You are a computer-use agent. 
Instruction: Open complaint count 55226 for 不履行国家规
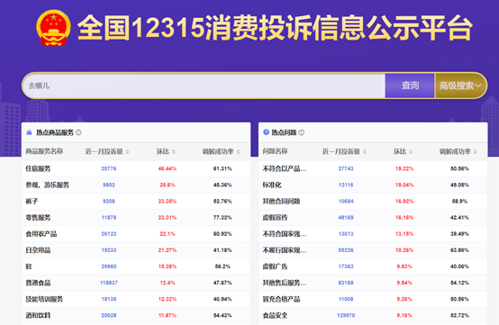click(x=346, y=250)
